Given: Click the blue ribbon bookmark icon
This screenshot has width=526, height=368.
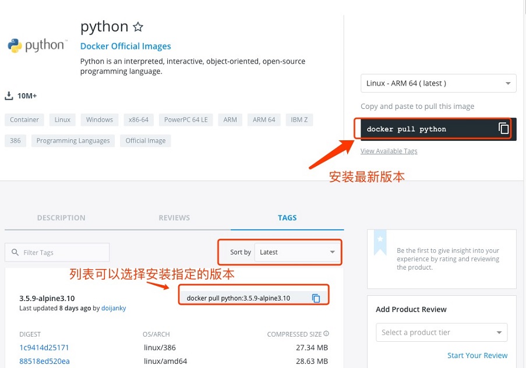Looking at the screenshot, I should tap(380, 243).
